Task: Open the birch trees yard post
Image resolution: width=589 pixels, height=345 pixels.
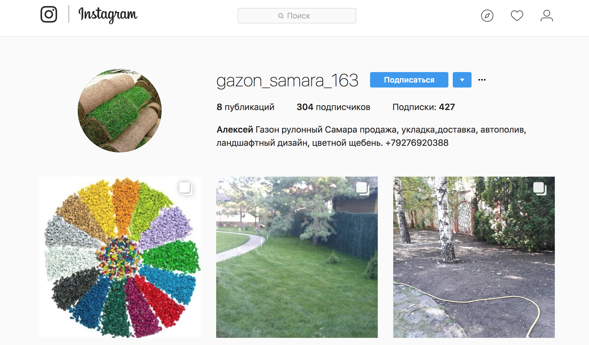Action: click(x=474, y=257)
